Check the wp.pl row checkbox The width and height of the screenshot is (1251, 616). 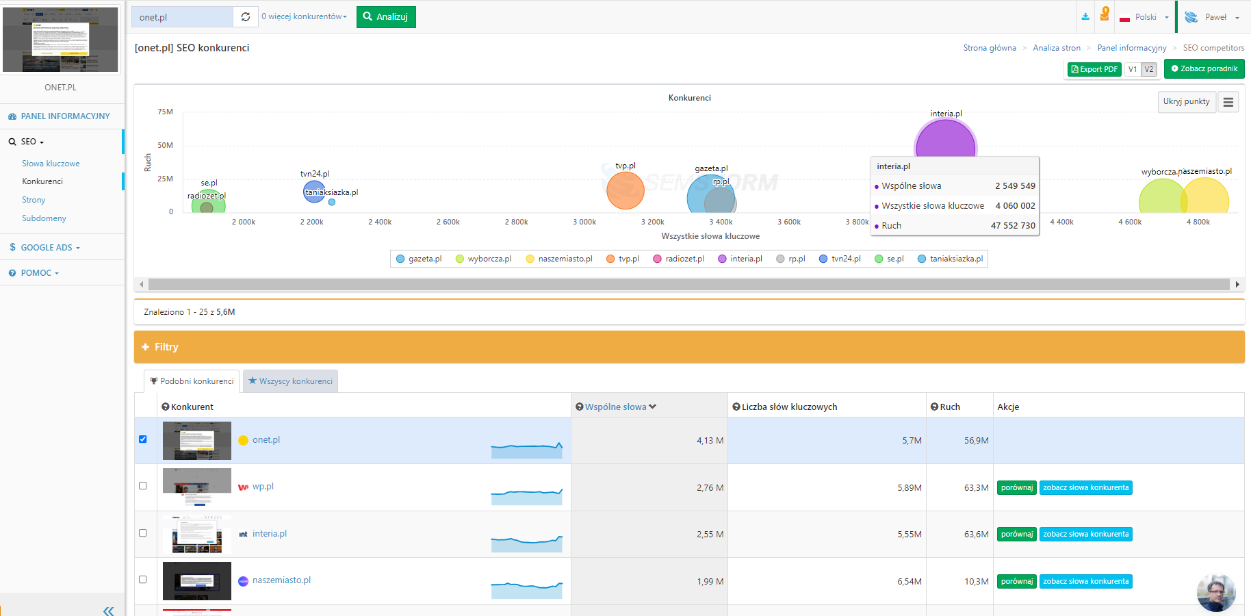pyautogui.click(x=143, y=486)
